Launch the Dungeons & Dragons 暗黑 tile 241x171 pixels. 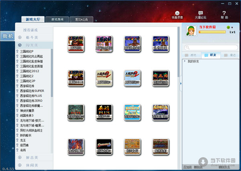pos(160,147)
